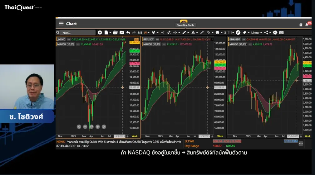315x175 pixels.
Task: Click the notification bell icon
Action: tap(307, 25)
